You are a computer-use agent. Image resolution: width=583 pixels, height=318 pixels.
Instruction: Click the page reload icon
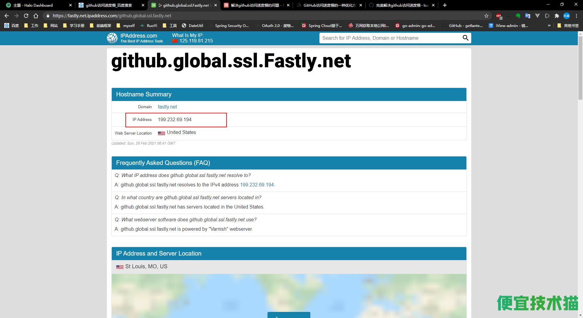[26, 16]
